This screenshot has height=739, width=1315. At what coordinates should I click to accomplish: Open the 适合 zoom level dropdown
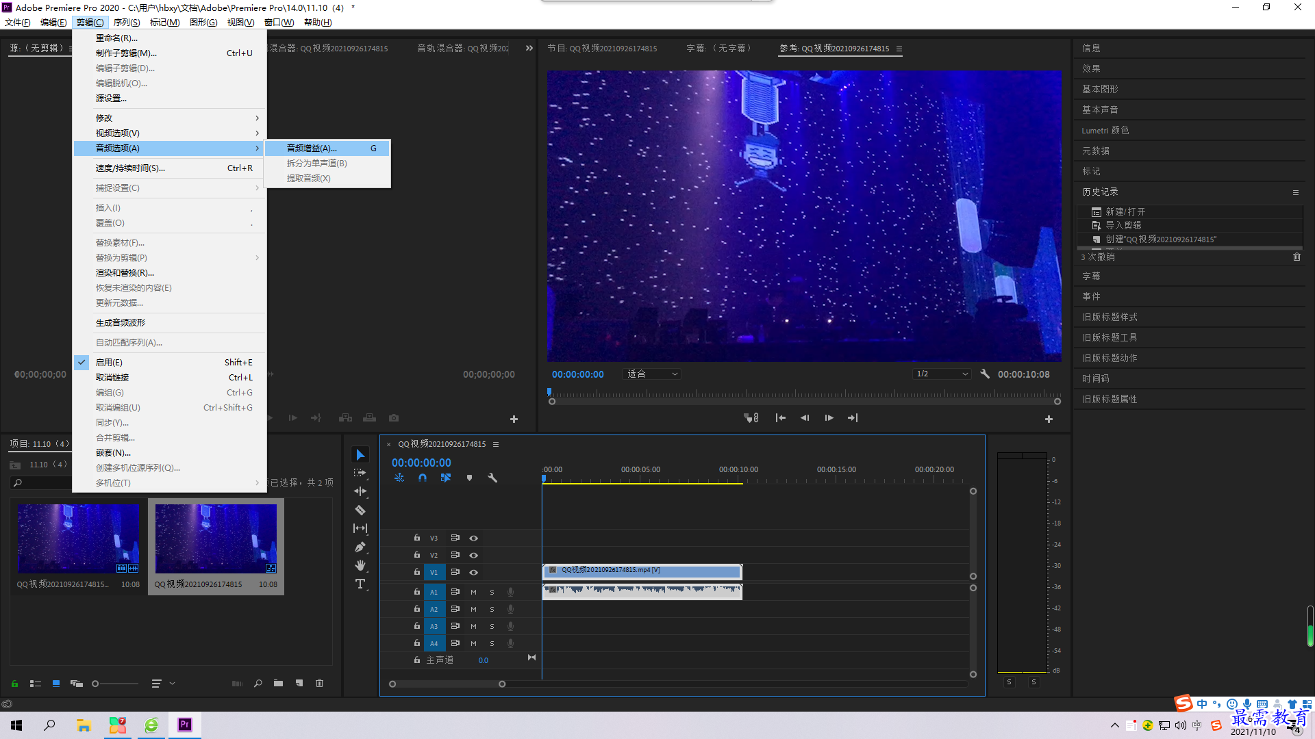653,374
